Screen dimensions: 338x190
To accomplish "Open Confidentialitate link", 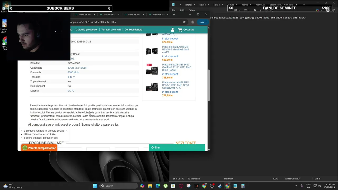I will pyautogui.click(x=133, y=30).
